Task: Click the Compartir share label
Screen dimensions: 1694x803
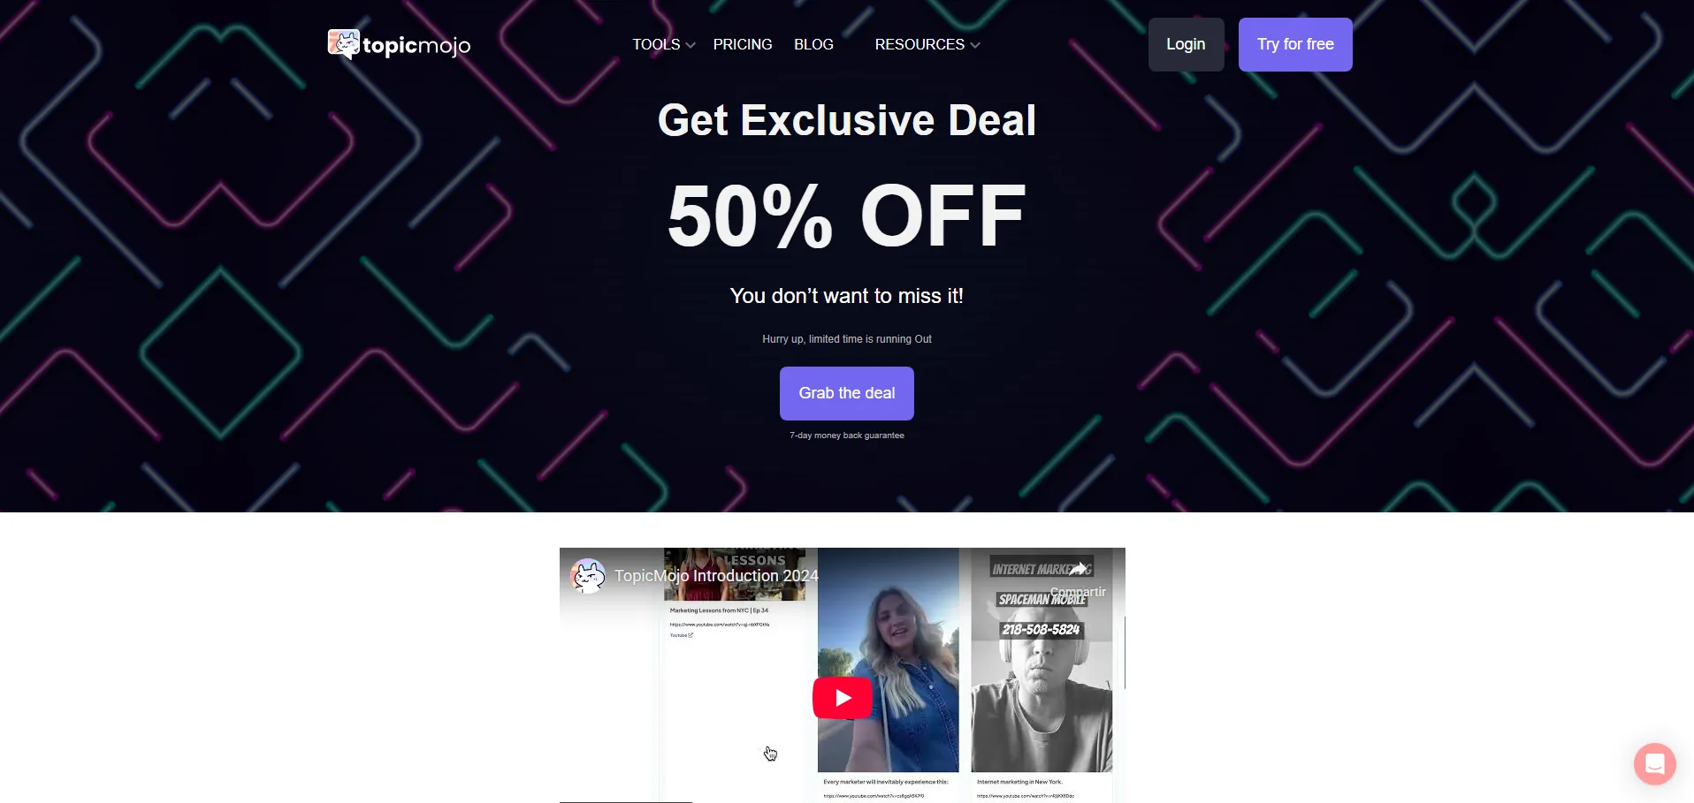Action: [x=1078, y=592]
